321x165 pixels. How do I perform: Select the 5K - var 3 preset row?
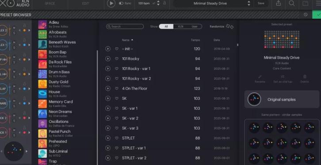click(168, 128)
